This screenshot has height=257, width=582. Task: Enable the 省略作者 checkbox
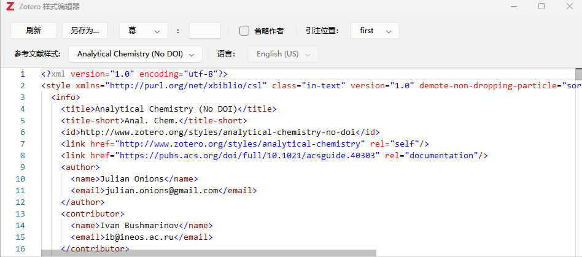pyautogui.click(x=244, y=31)
